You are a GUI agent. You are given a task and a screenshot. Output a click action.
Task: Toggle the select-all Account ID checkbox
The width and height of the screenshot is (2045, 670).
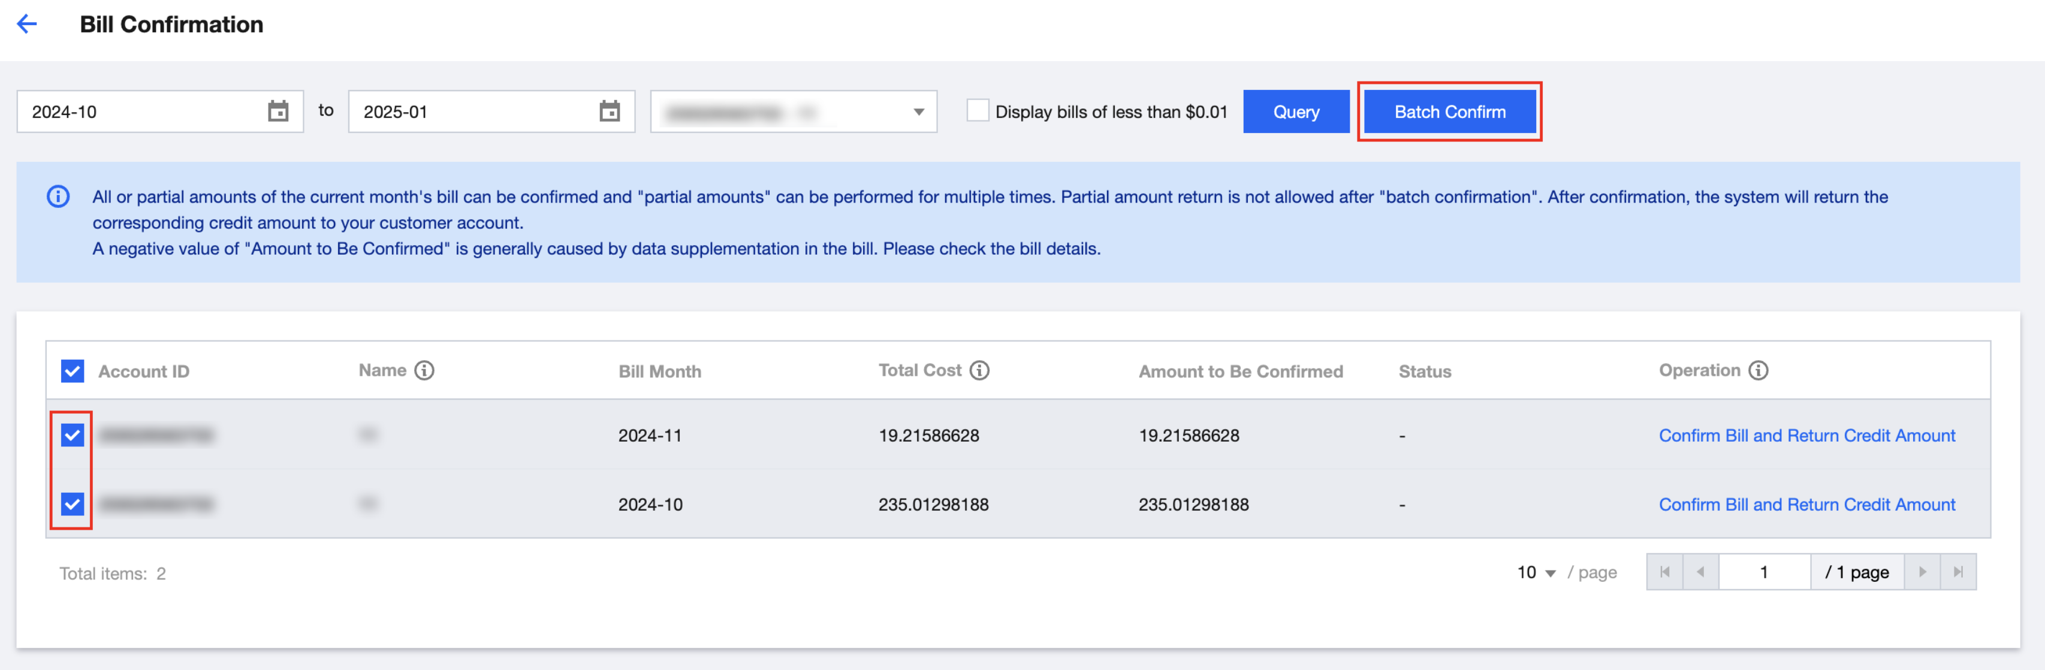[73, 371]
